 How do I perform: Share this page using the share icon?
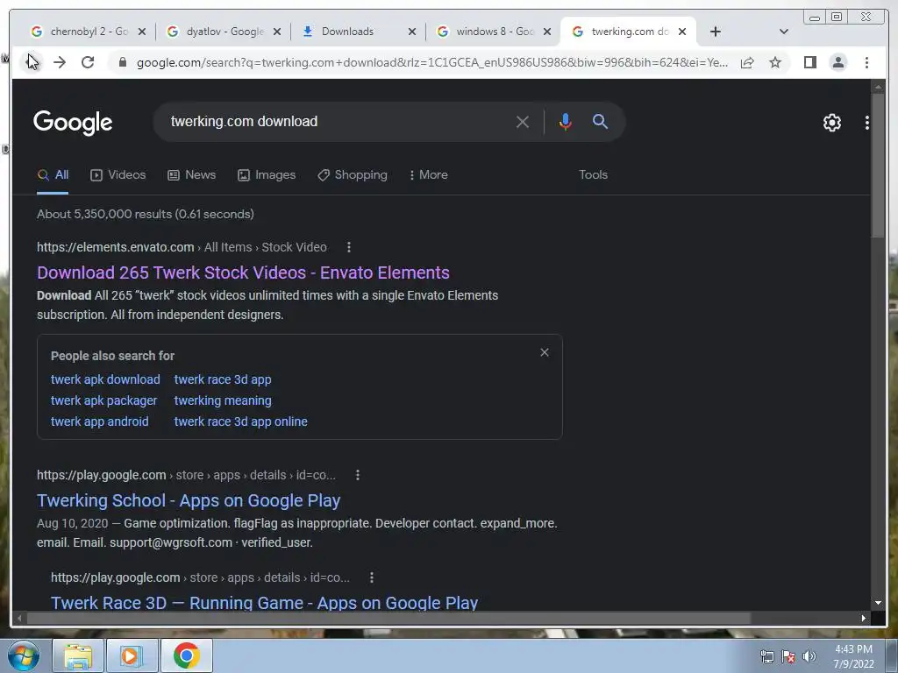point(747,62)
